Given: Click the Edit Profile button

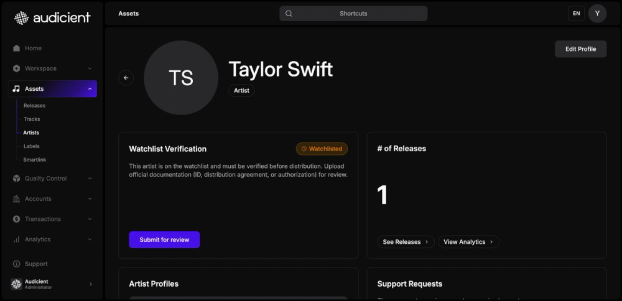Looking at the screenshot, I should (581, 49).
